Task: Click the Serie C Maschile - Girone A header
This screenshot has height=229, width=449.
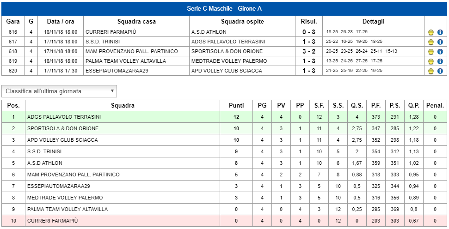Action: (224, 9)
